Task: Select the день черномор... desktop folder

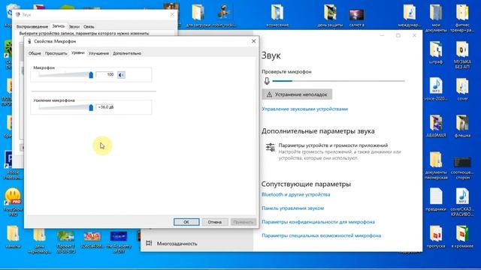Action: [x=39, y=240]
